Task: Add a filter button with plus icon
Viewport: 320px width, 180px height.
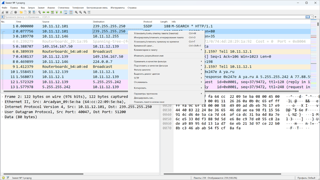Action: pyautogui.click(x=316, y=17)
